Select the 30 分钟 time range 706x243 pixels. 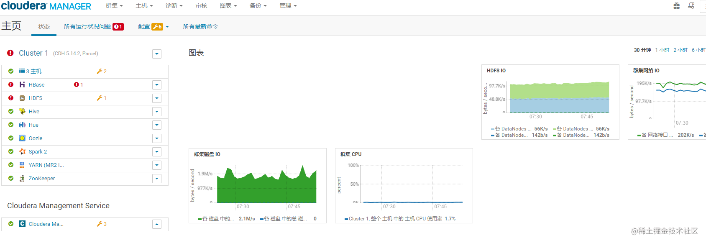(642, 50)
